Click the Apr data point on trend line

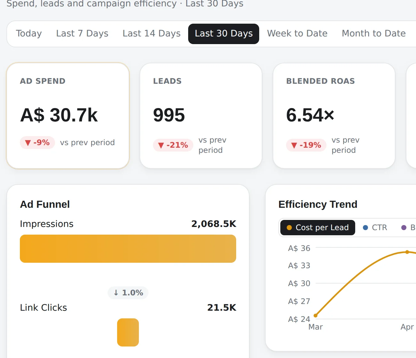click(407, 252)
